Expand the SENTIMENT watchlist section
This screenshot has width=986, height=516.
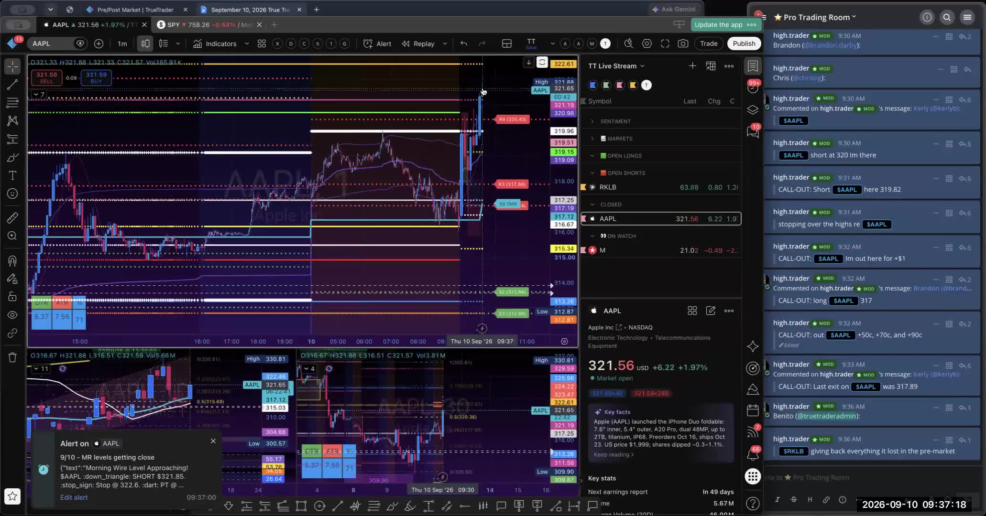[x=592, y=121]
